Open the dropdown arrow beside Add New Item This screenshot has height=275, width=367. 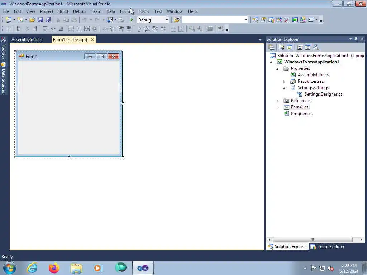(26, 20)
